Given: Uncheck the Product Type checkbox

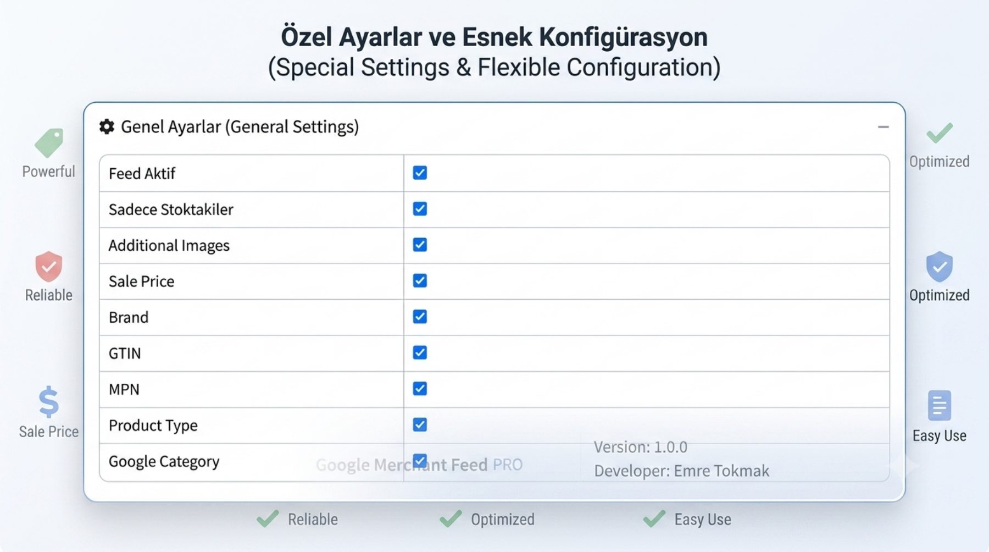Looking at the screenshot, I should coord(420,424).
